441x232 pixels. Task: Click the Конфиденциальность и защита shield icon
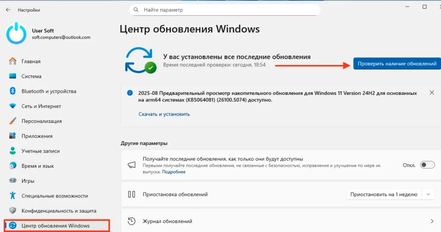[12, 210]
